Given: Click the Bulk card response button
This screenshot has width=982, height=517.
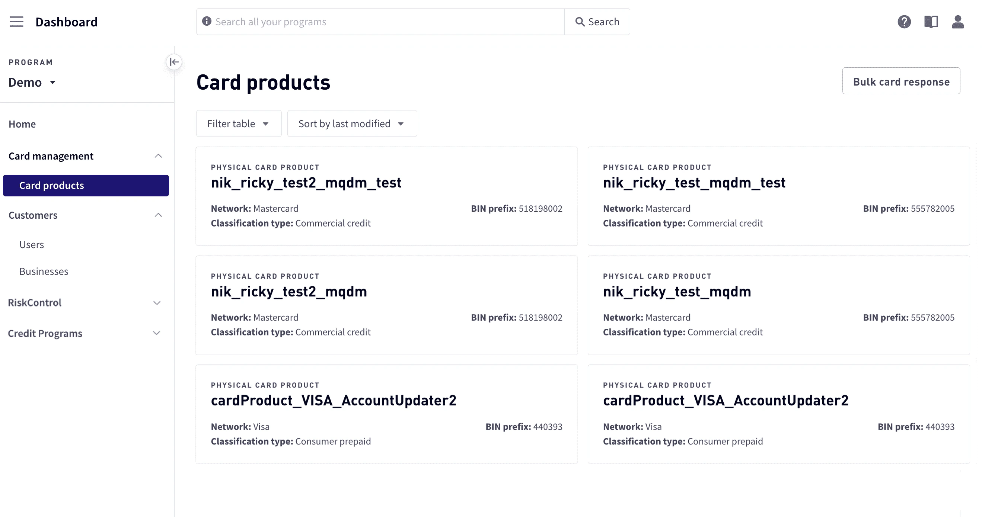Looking at the screenshot, I should click(901, 81).
